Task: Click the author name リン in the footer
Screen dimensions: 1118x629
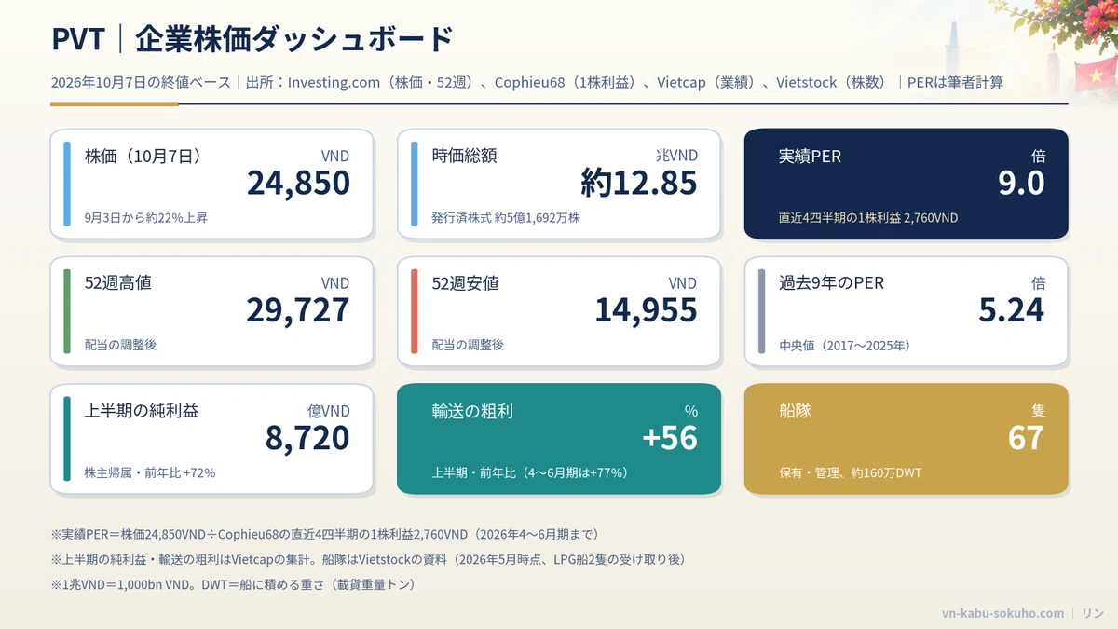Action: [x=1093, y=613]
